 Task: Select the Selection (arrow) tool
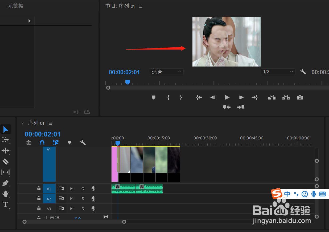pyautogui.click(x=6, y=130)
